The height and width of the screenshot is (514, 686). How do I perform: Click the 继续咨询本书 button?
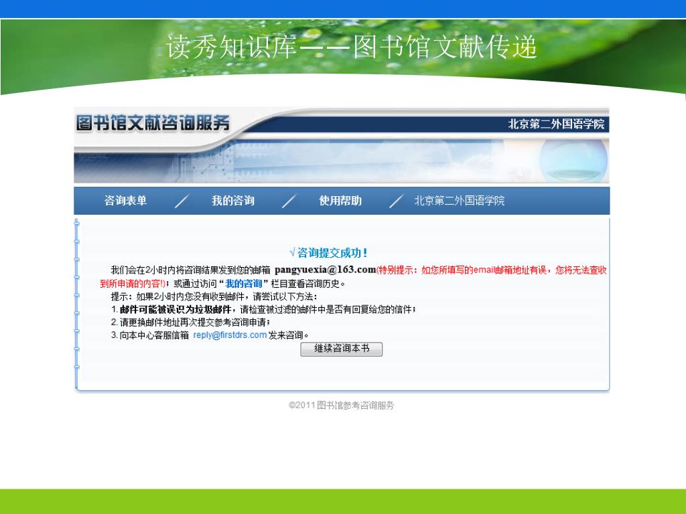pos(341,349)
